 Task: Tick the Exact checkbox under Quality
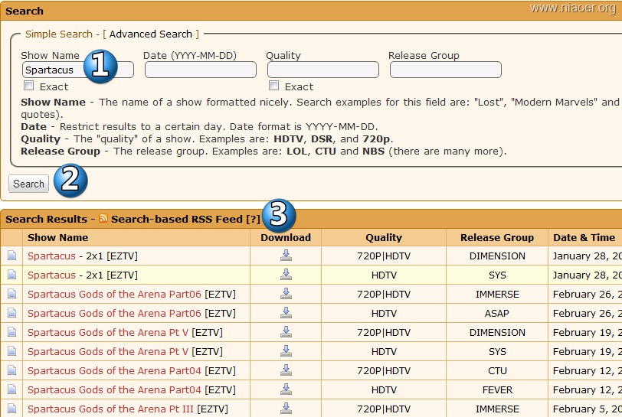click(274, 86)
